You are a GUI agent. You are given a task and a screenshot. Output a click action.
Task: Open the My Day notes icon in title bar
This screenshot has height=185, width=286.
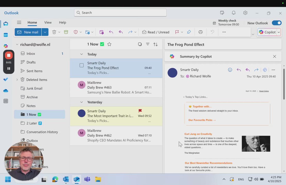(x=222, y=13)
